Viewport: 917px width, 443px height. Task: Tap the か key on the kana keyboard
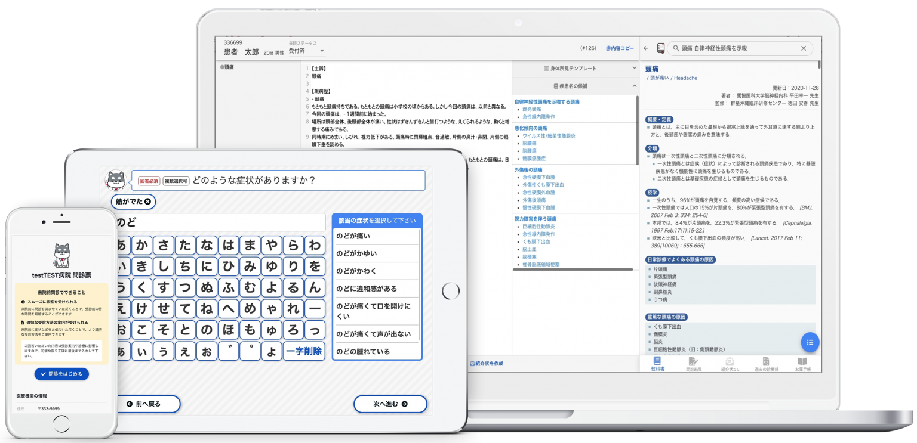(141, 245)
